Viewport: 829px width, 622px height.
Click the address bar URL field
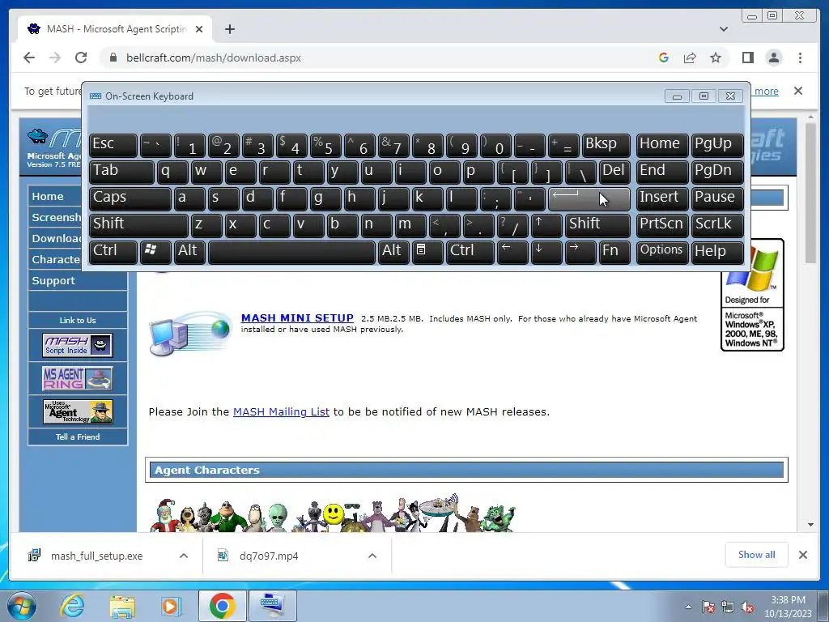(380, 58)
